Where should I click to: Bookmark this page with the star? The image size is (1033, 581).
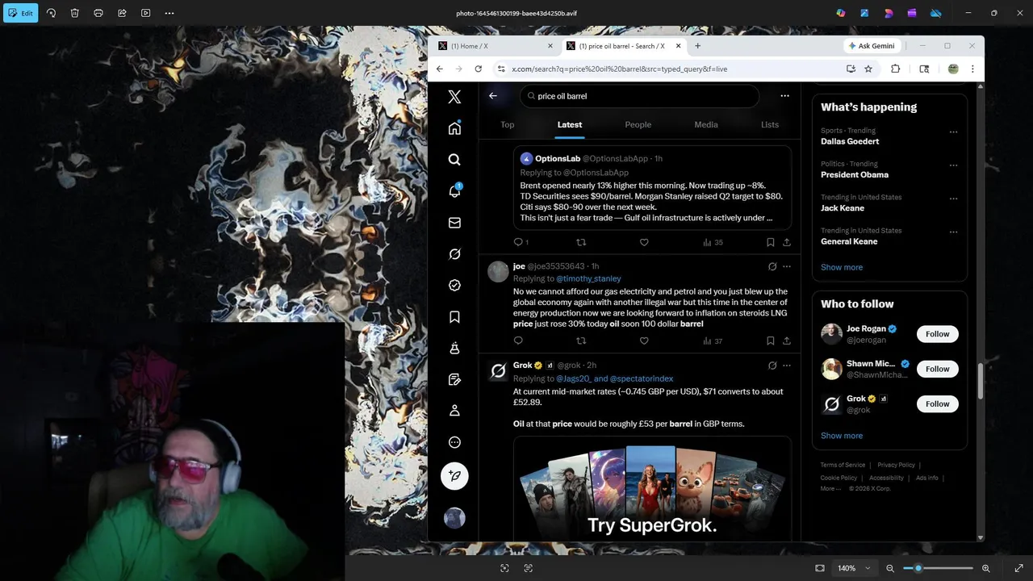coord(868,69)
